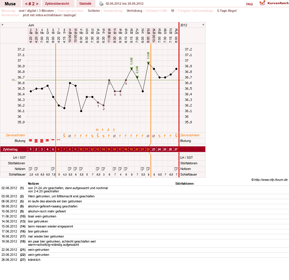Click the temperature point on 22. June at 36.45

[x=143, y=91]
